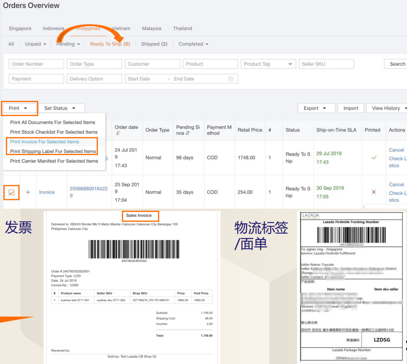Click green check printed mark for 1748.00 order
407x364 pixels.
click(x=374, y=157)
